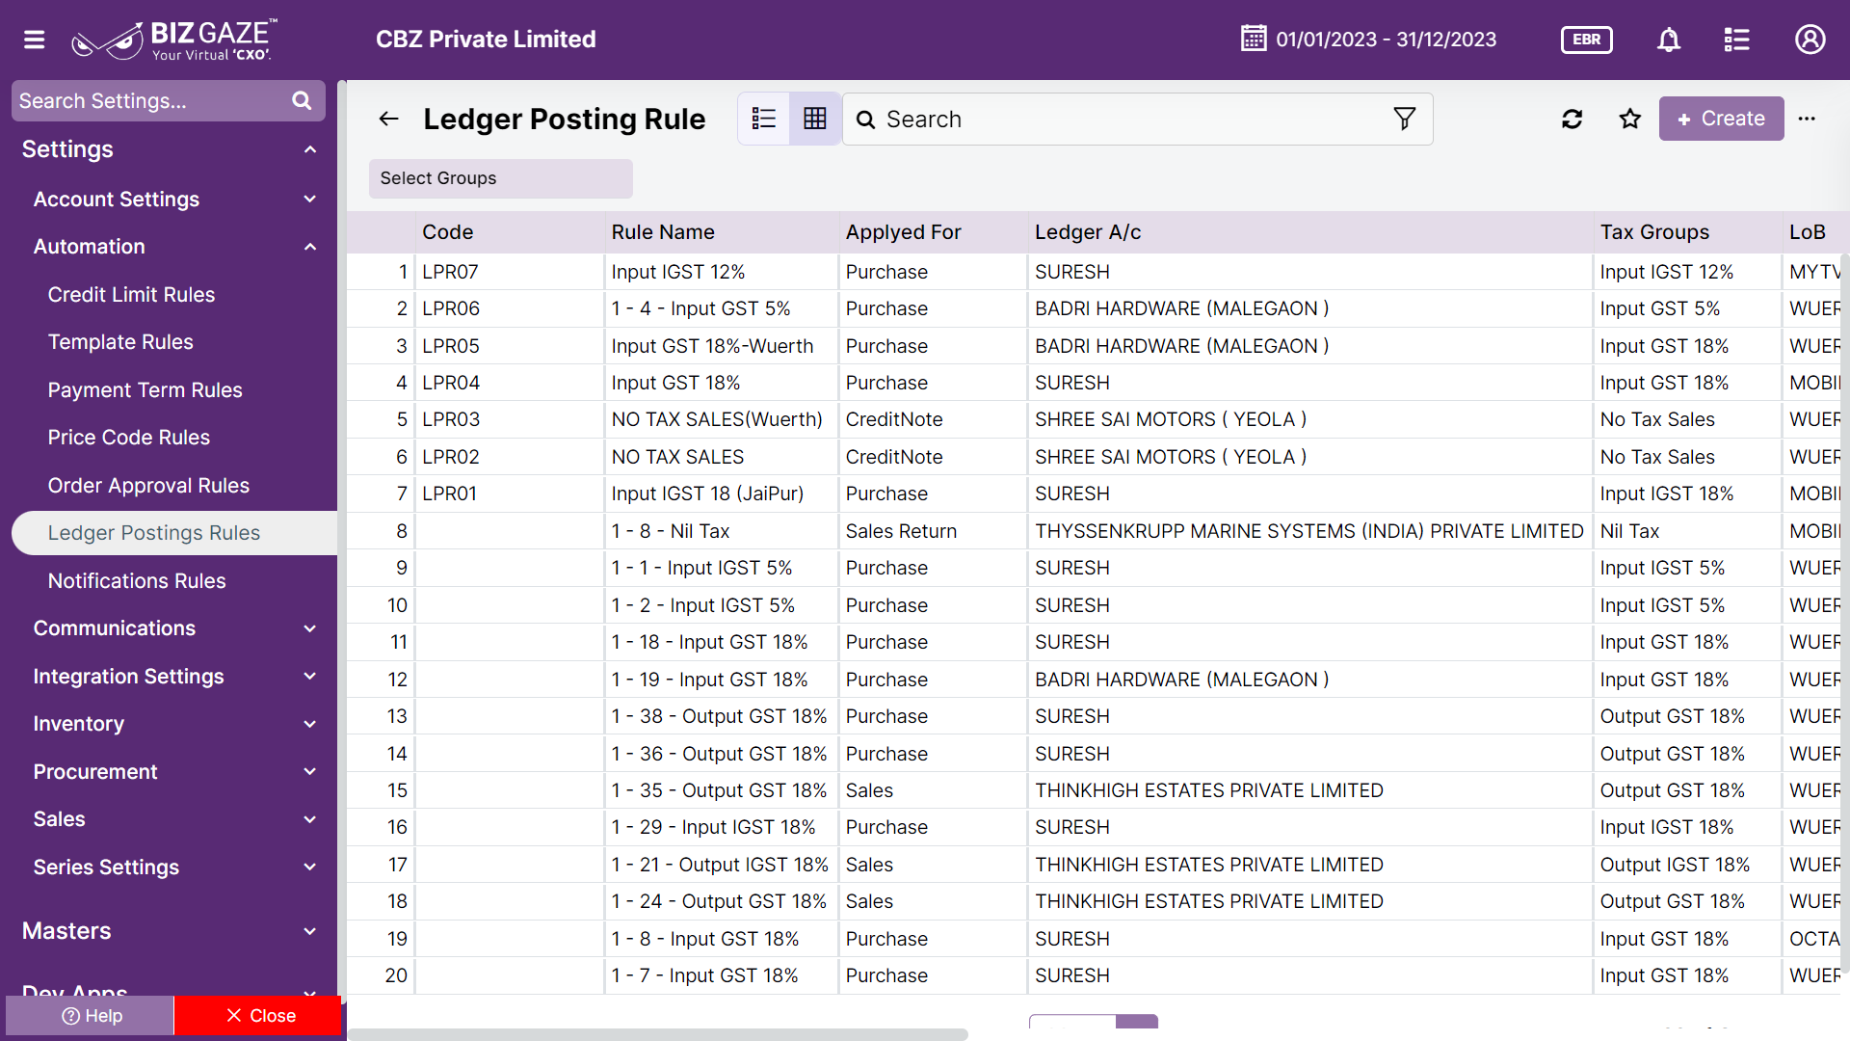
Task: Select rule '1 - 29 - Input IGST 18%'
Action: coord(713,827)
